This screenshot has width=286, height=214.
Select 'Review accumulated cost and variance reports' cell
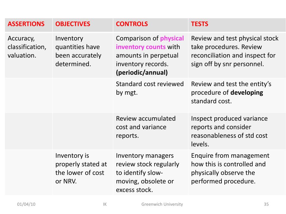pos(151,131)
